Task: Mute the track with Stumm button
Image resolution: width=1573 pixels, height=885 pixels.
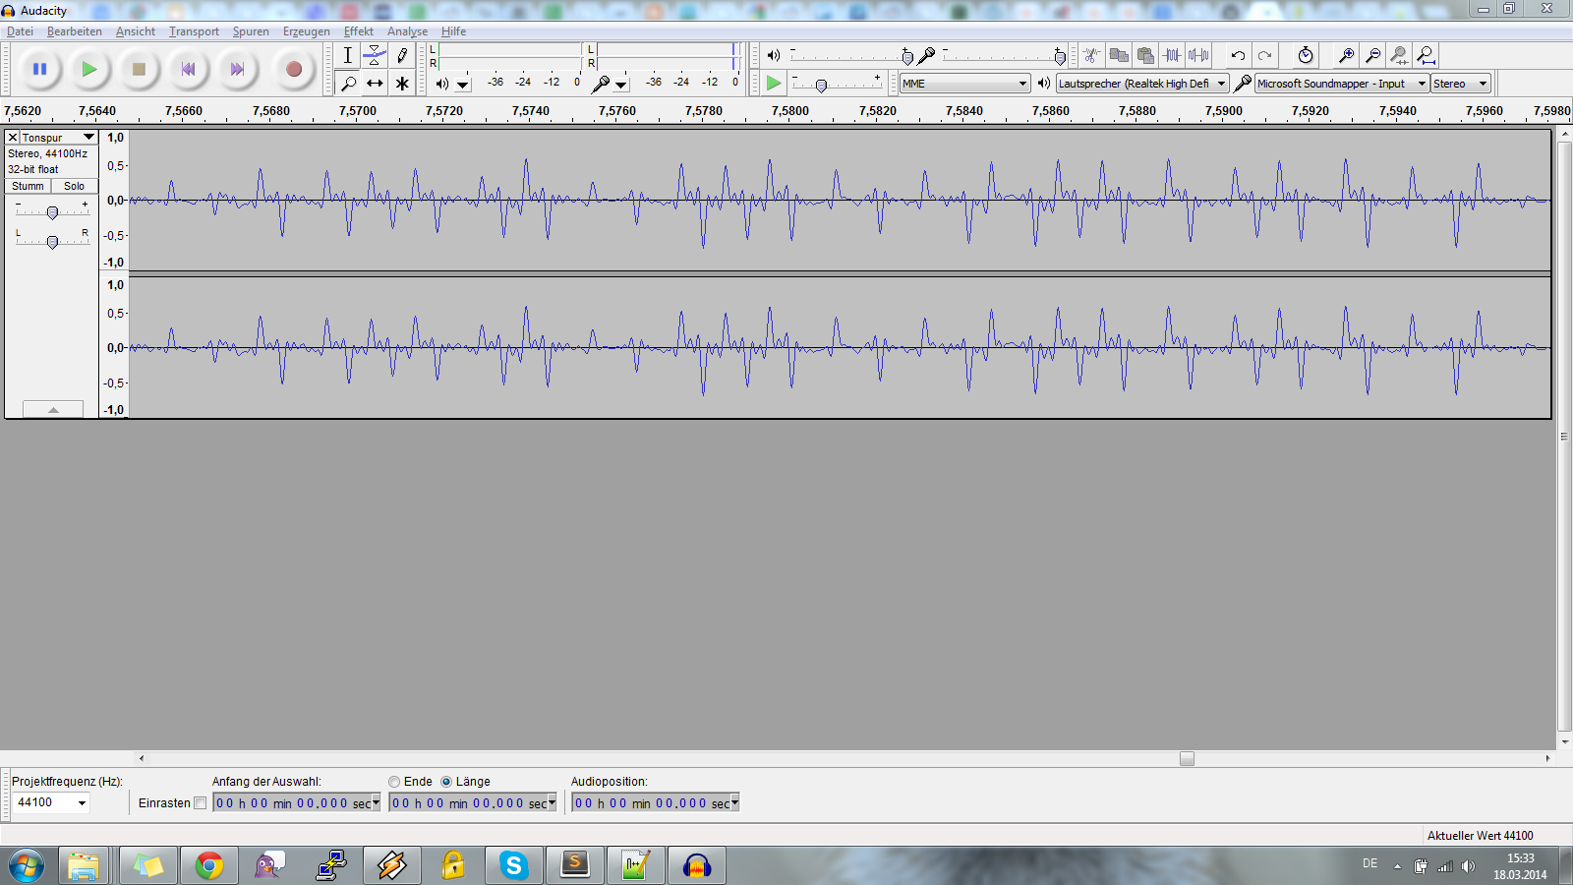Action: [x=28, y=186]
